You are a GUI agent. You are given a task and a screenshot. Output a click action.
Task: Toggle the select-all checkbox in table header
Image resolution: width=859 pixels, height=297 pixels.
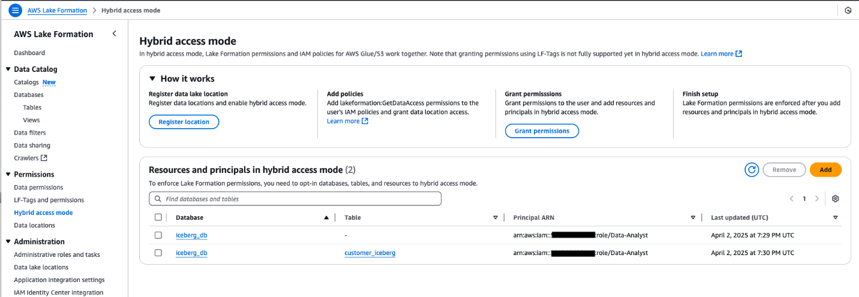coord(158,217)
